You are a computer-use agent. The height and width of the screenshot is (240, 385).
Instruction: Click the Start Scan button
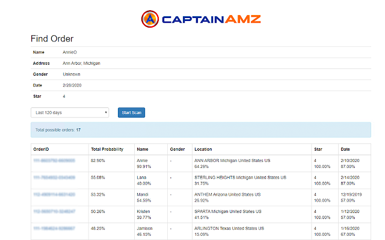click(131, 113)
